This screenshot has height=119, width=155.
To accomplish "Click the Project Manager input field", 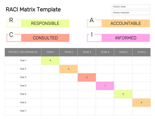I will click(131, 13).
